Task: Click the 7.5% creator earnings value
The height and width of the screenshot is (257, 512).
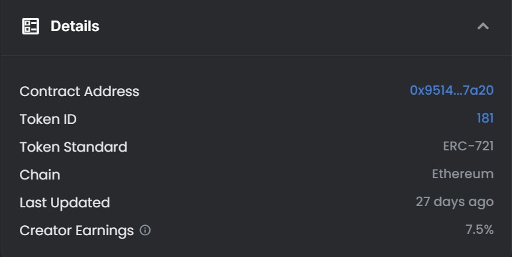Action: 480,230
